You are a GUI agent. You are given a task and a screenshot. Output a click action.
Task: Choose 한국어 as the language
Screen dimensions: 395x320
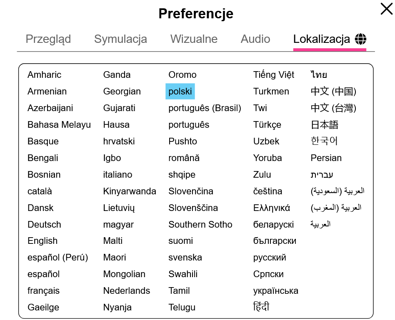[x=324, y=141]
